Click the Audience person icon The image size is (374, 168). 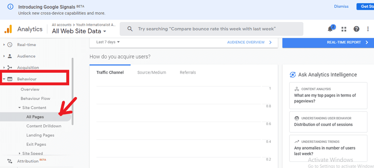click(x=10, y=56)
